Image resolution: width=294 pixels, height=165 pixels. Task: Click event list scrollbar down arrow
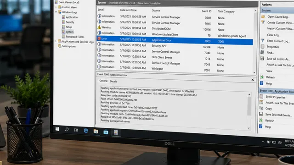coord(254,72)
